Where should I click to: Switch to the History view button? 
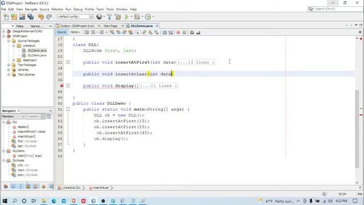coord(75,32)
